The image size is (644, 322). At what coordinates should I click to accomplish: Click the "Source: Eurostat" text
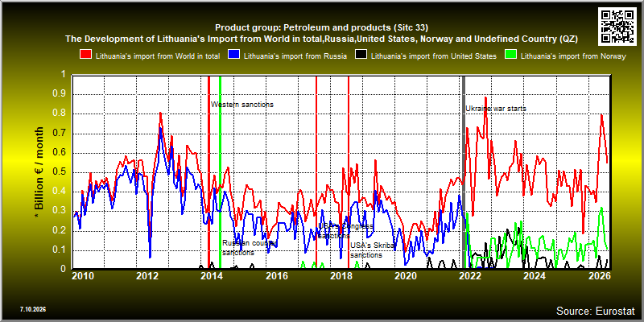click(x=595, y=310)
